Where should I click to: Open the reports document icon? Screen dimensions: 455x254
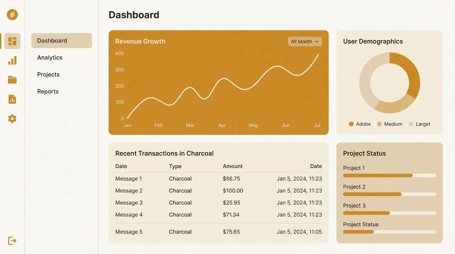(x=12, y=99)
